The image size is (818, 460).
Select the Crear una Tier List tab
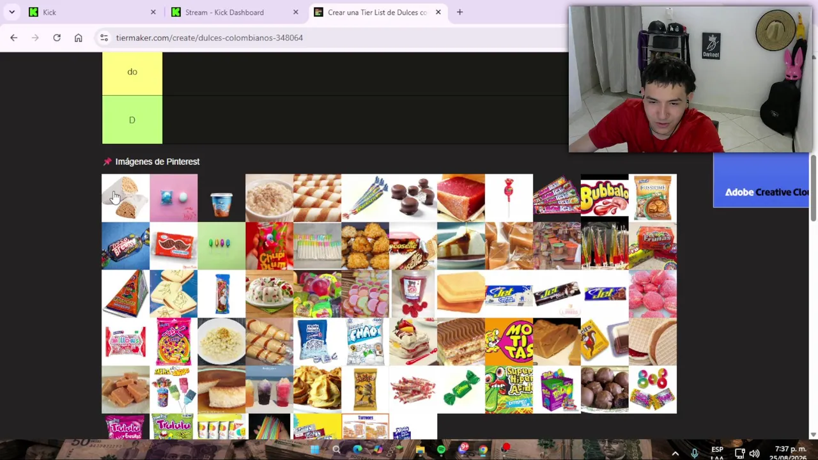[377, 12]
